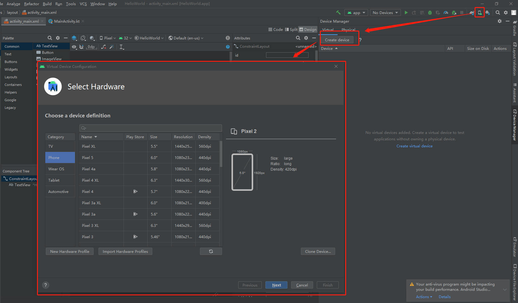Search Attributes with magnifier icon
This screenshot has height=303, width=518.
pos(298,38)
